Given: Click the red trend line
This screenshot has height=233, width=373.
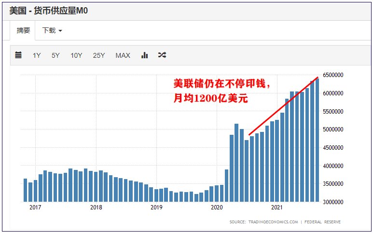Looking at the screenshot, I should tap(283, 106).
